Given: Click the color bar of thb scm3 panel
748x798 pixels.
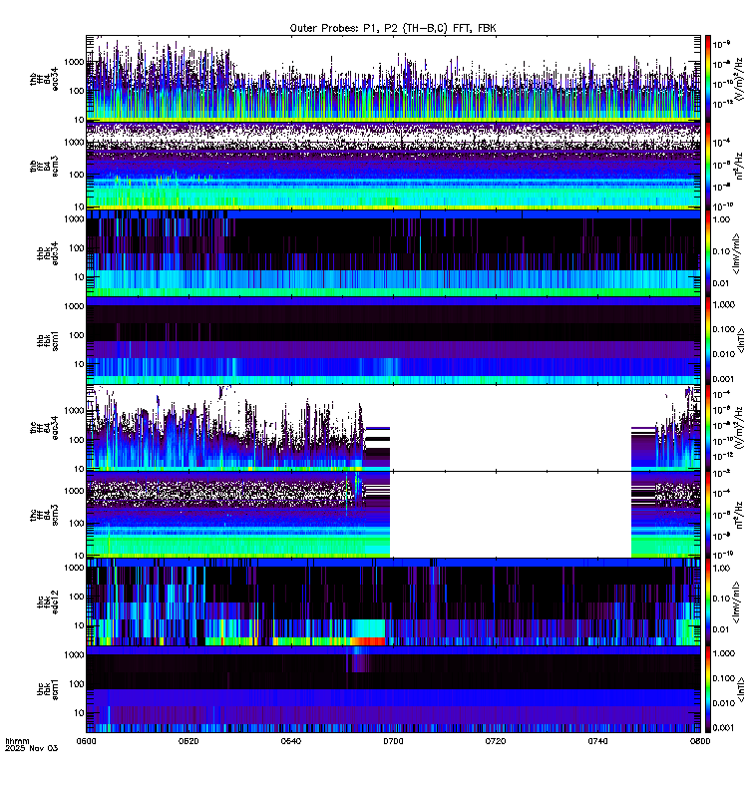Looking at the screenshot, I should [707, 166].
